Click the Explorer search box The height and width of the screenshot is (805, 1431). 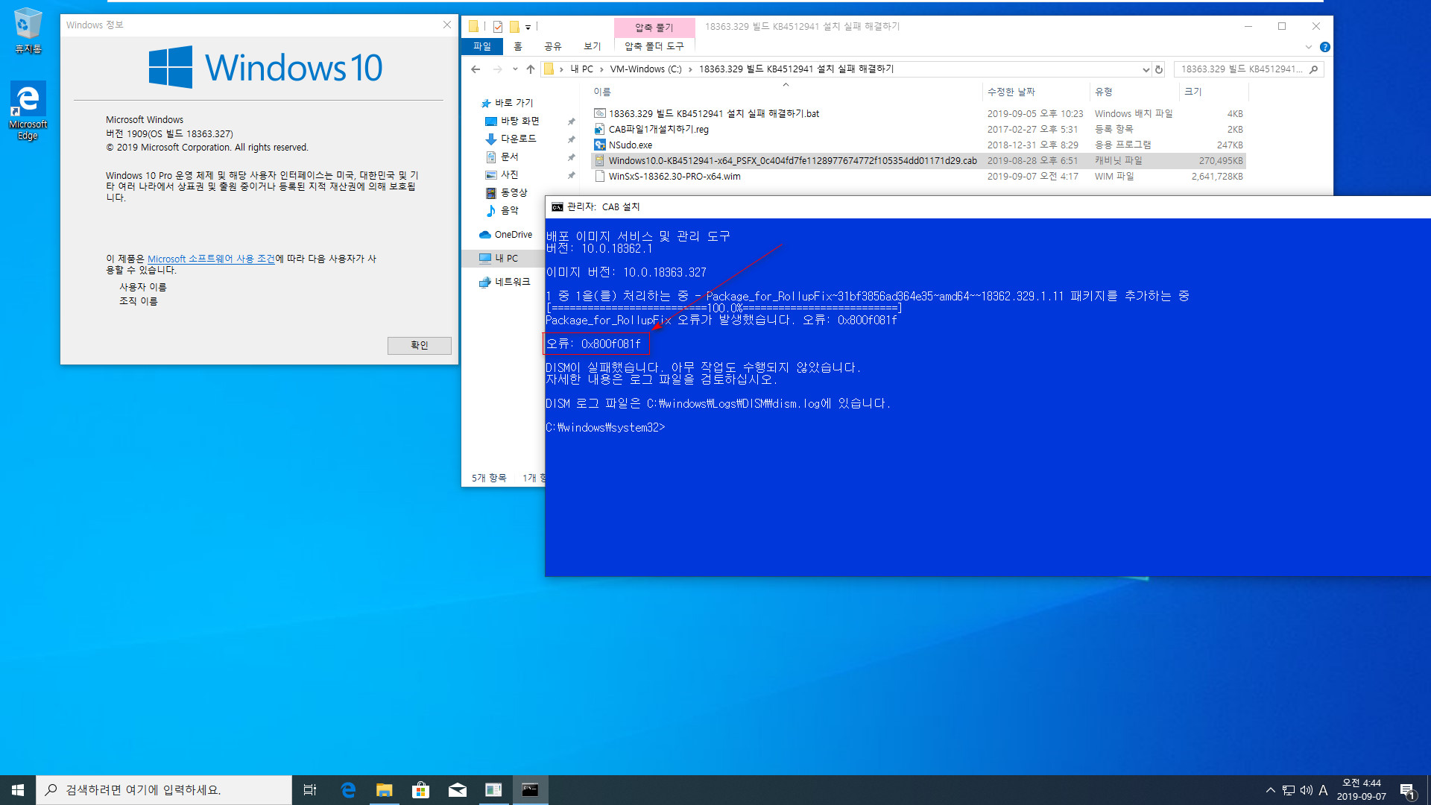click(1248, 69)
